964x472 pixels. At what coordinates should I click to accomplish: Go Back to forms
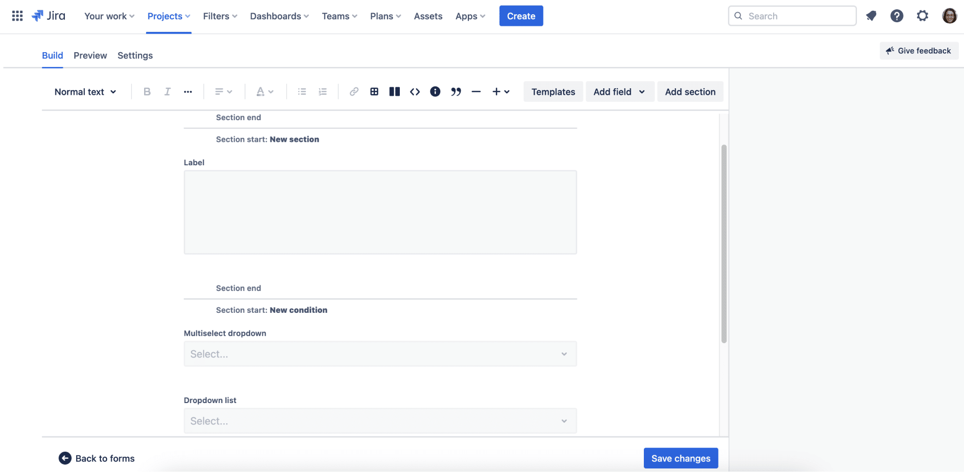(x=97, y=458)
